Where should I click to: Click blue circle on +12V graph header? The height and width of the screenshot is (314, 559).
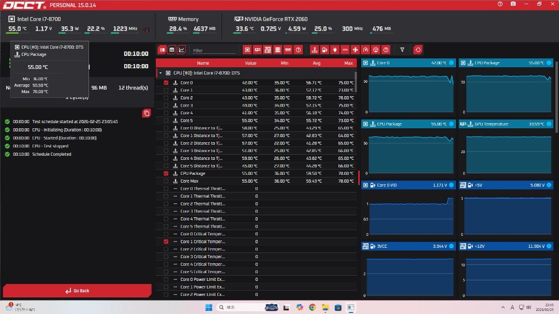pos(549,246)
